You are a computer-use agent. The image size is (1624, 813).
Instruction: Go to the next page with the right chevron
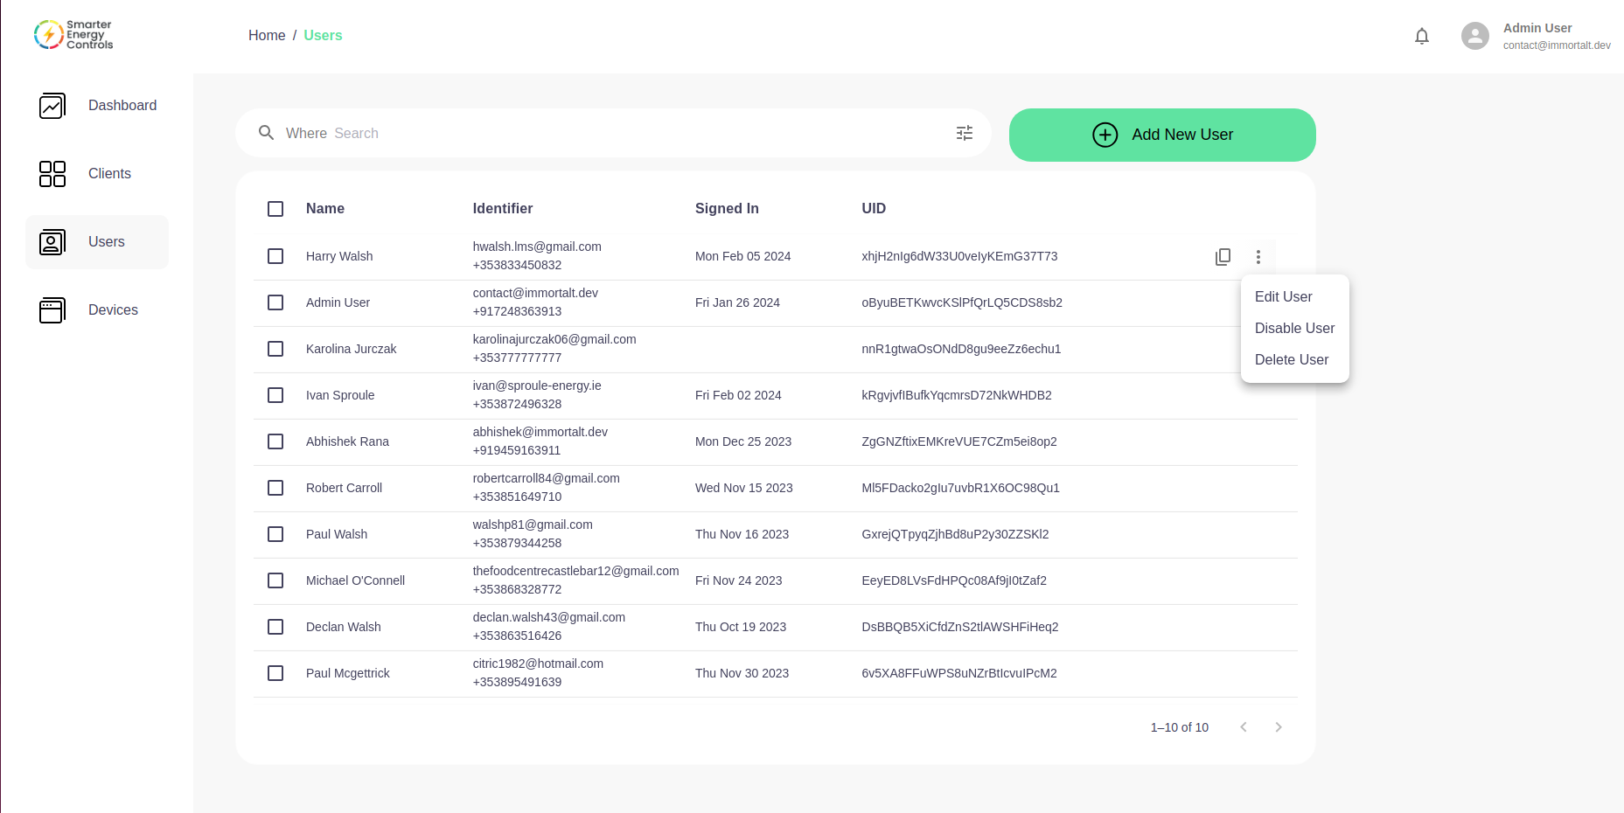[x=1278, y=726]
